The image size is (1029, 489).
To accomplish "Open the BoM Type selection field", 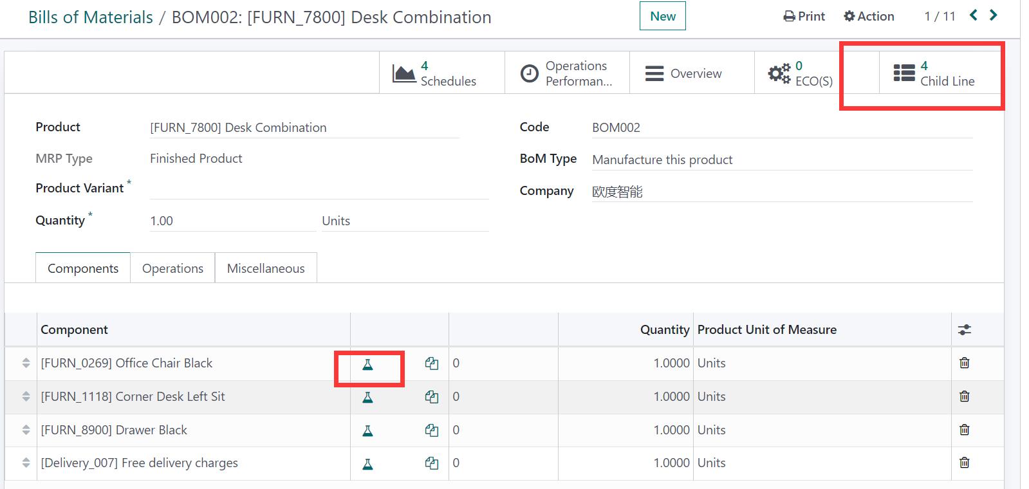I will click(x=781, y=160).
